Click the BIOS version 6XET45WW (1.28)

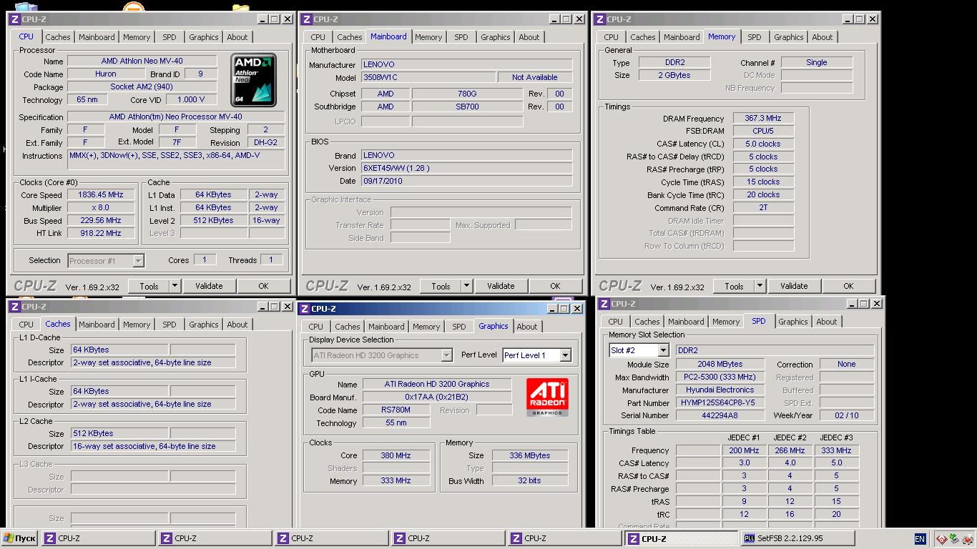click(466, 168)
